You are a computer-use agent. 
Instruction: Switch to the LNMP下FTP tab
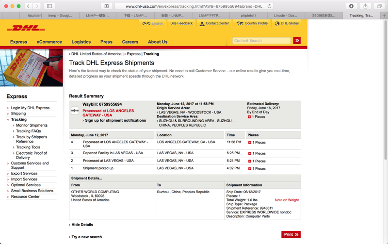[x=210, y=16]
